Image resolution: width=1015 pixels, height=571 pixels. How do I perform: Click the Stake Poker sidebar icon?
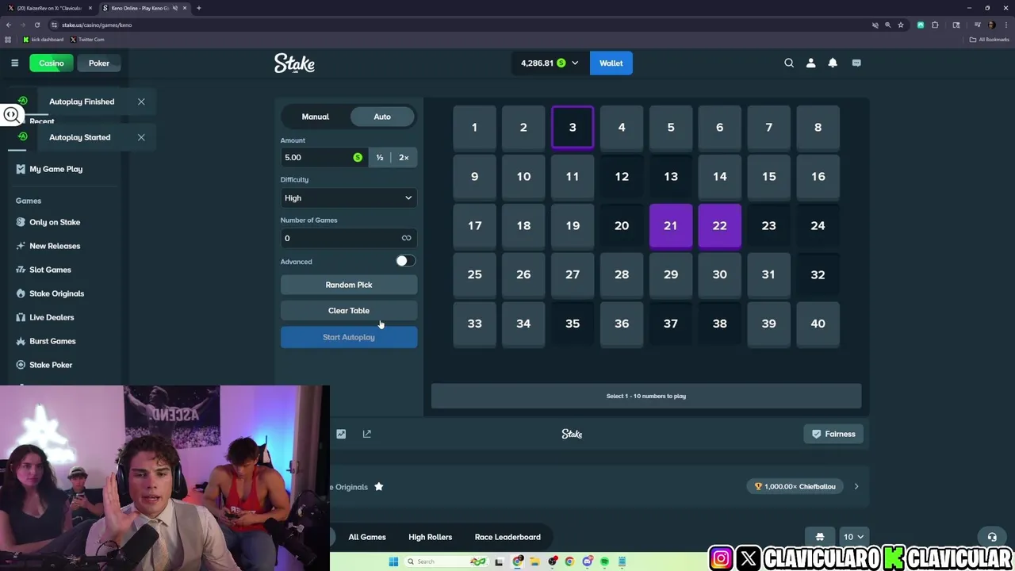click(x=21, y=365)
